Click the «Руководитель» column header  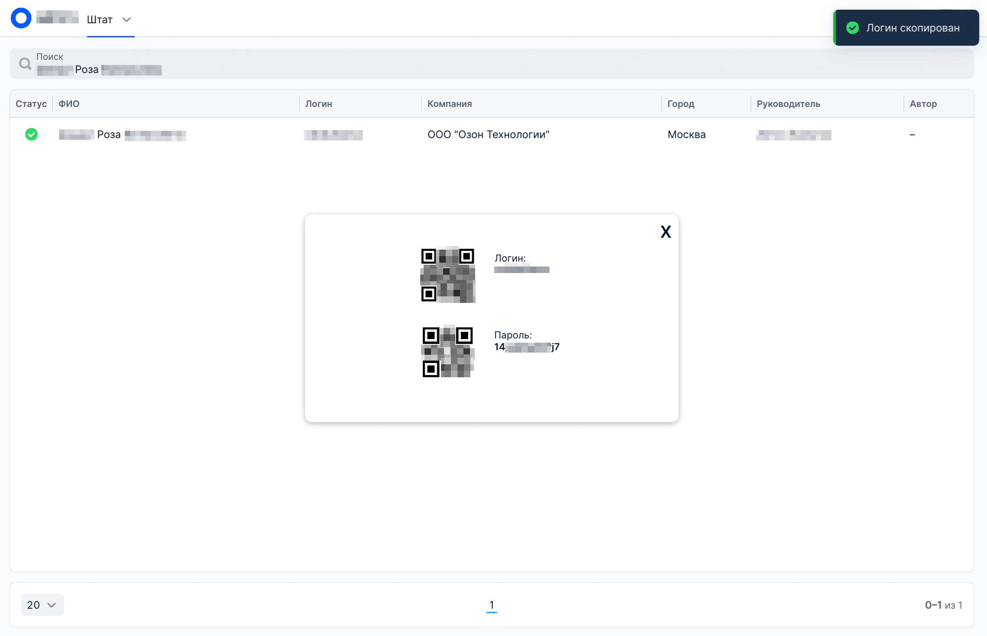[788, 103]
